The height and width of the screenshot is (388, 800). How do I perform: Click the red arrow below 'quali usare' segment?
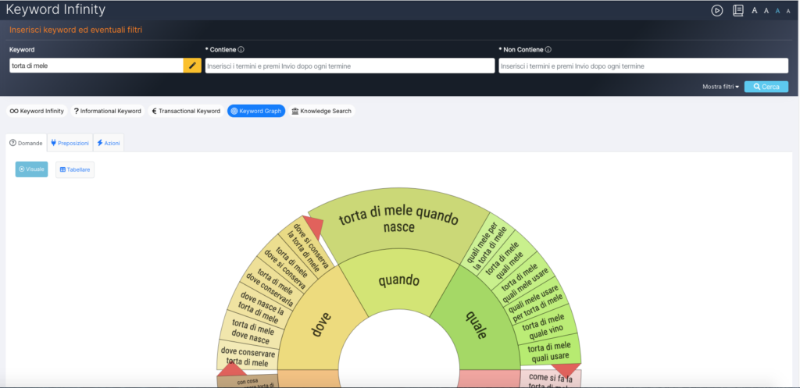566,370
